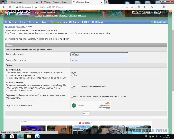
Task: Open the Favorites list icon
Action: coord(152,7)
